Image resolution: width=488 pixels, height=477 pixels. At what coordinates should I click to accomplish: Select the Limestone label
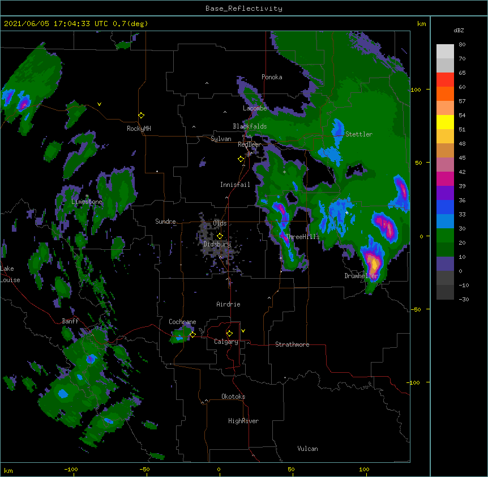(87, 202)
